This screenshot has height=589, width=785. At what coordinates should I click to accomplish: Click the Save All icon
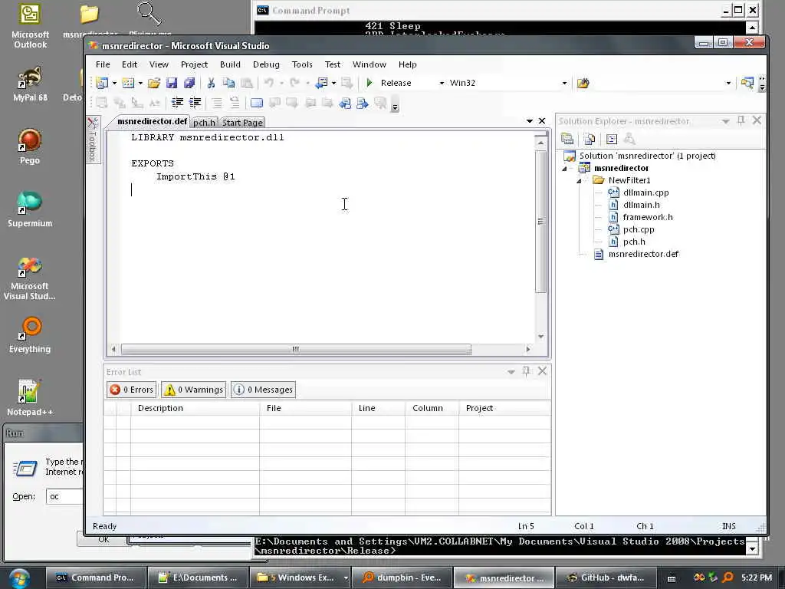[189, 83]
